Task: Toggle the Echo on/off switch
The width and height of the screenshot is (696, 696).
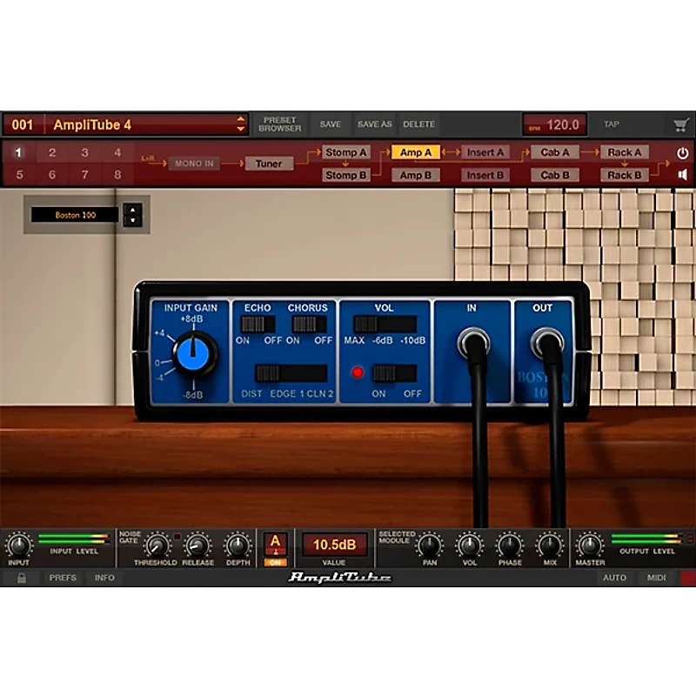Action: pos(258,324)
